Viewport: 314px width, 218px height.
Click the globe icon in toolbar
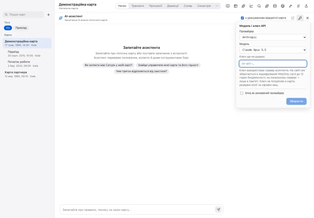(x=283, y=6)
